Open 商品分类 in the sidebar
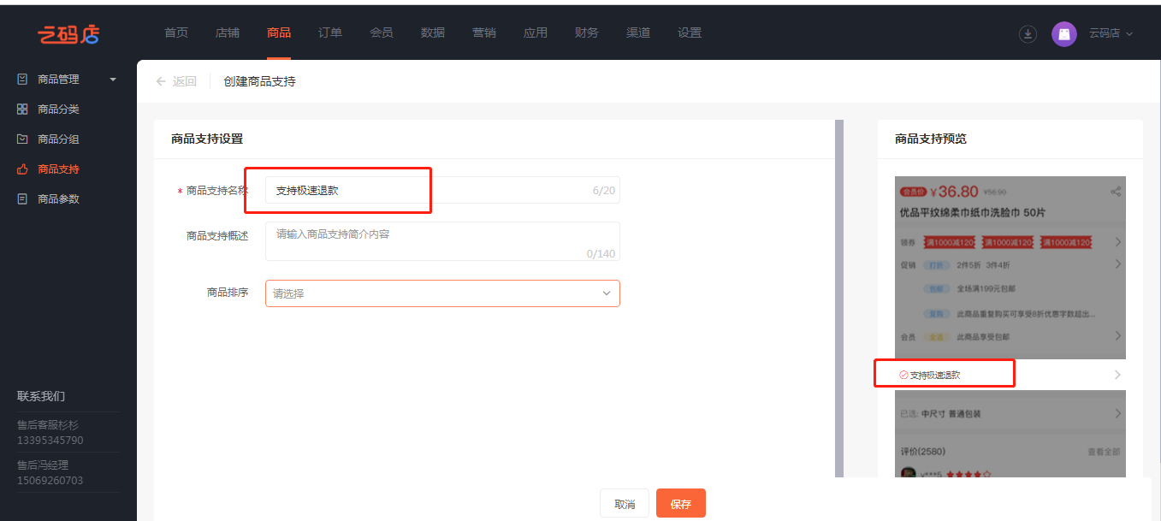The width and height of the screenshot is (1161, 521). (x=58, y=110)
